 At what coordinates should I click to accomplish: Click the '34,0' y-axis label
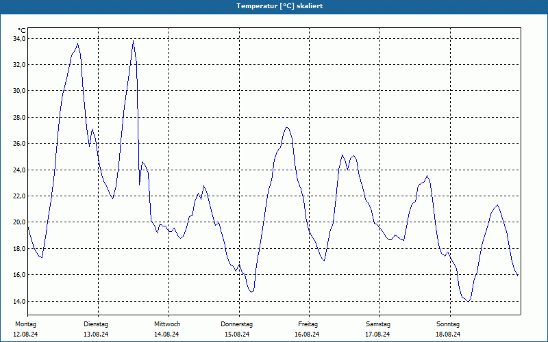(x=20, y=39)
